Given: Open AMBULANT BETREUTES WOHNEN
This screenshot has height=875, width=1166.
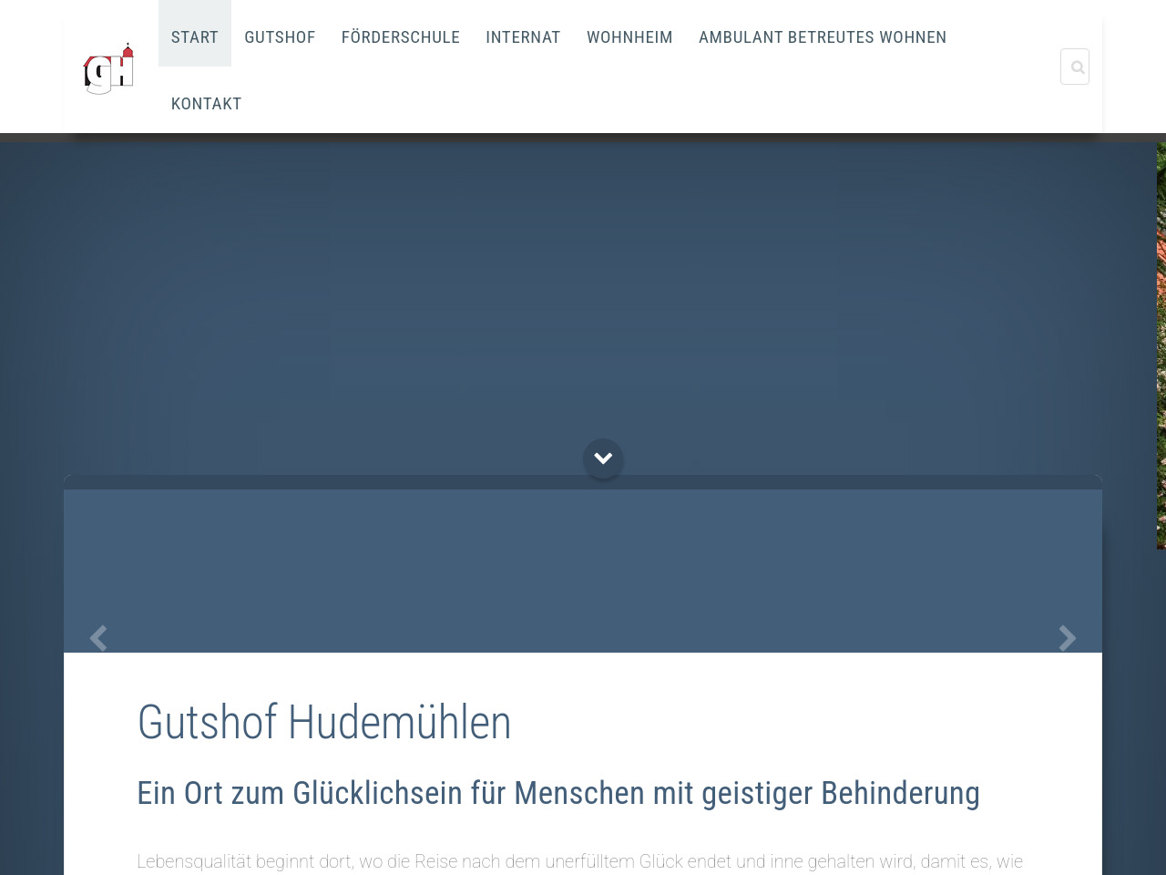Looking at the screenshot, I should coord(822,37).
